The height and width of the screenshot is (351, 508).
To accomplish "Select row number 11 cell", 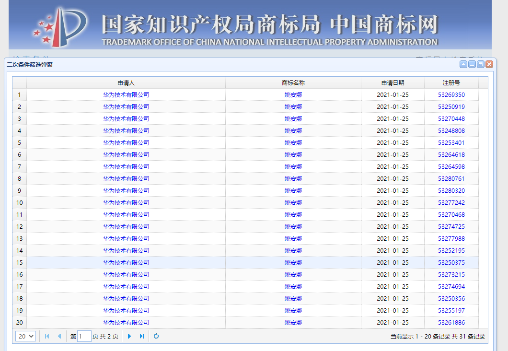I will (x=20, y=214).
